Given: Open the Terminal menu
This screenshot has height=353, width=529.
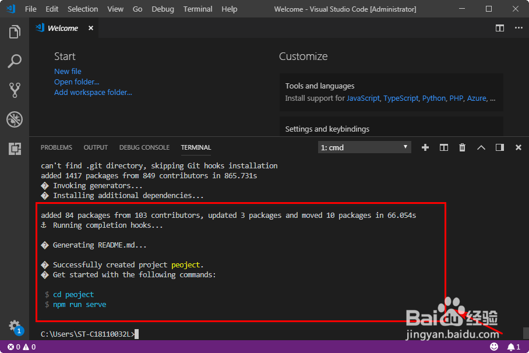Looking at the screenshot, I should (x=198, y=9).
